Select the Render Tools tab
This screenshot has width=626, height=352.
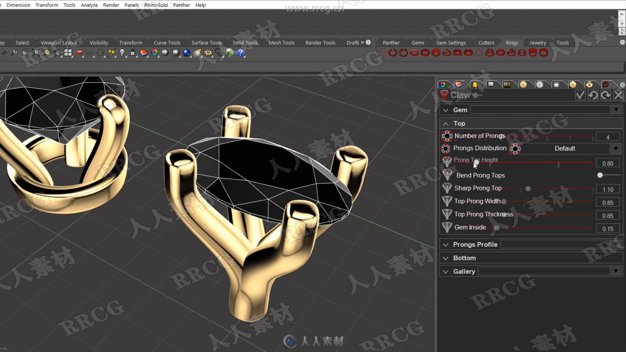click(320, 42)
